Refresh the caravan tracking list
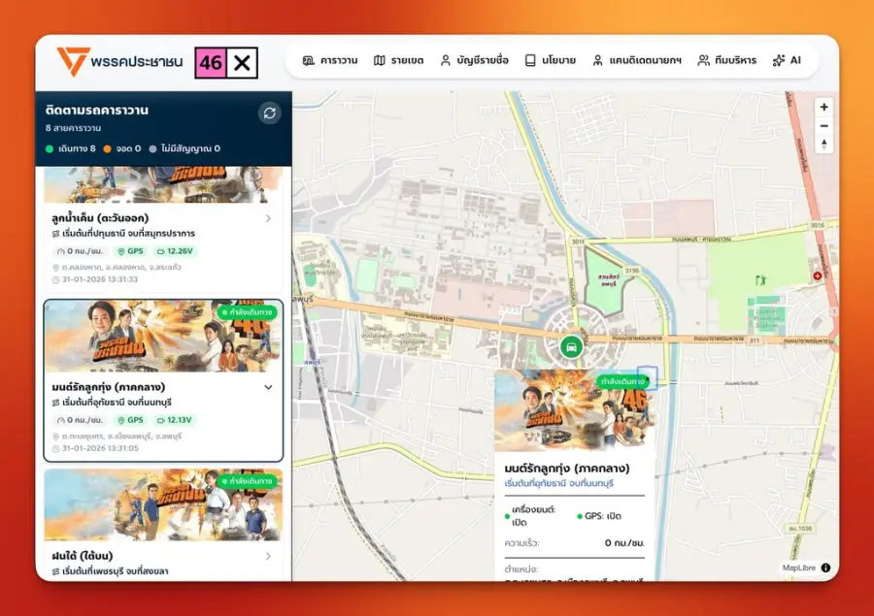Screen dimensions: 874x616 pos(270,113)
